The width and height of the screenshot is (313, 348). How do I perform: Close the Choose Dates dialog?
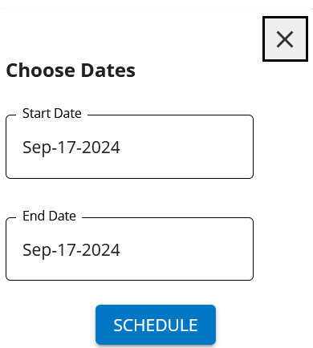point(285,39)
